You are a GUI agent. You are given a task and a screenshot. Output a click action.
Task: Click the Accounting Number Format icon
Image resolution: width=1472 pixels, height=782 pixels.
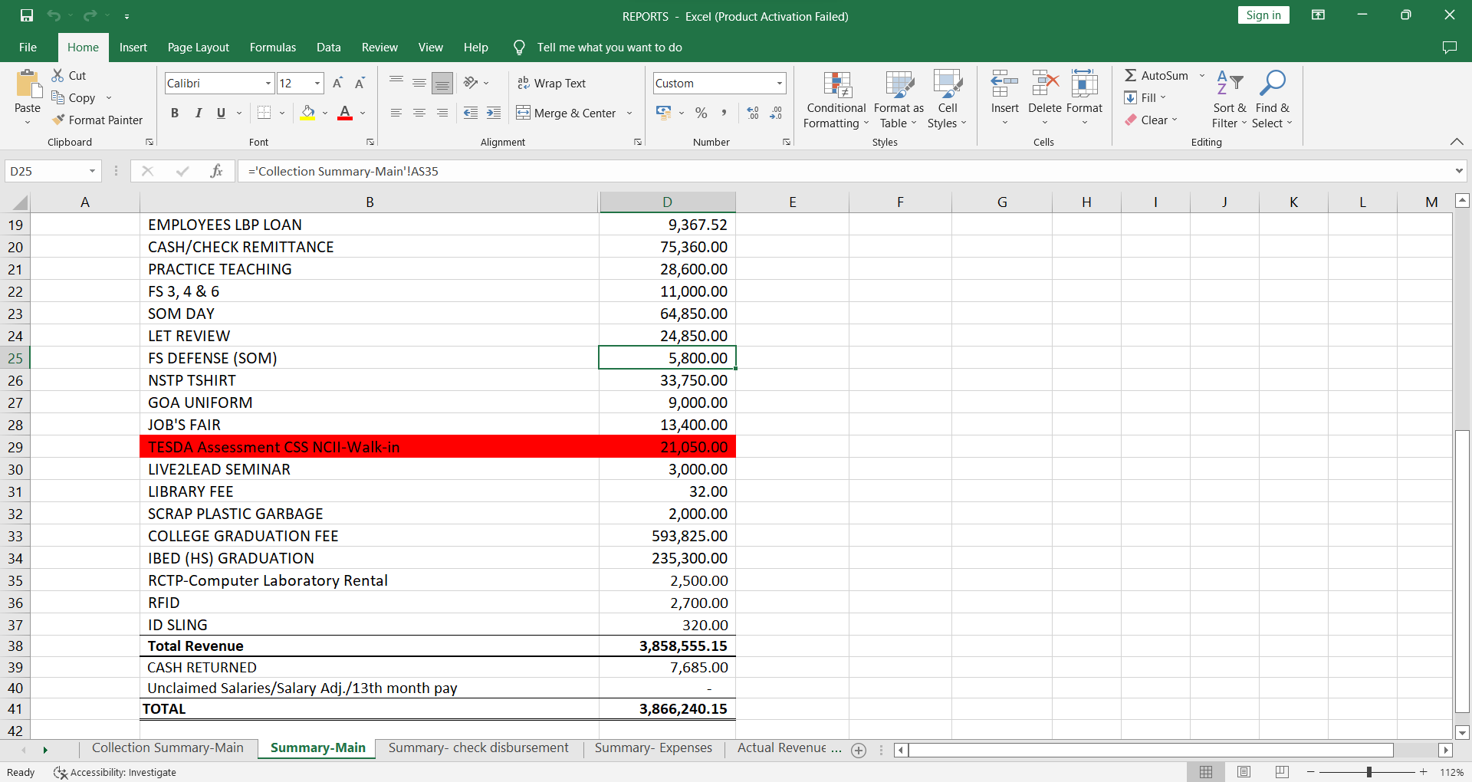[664, 113]
